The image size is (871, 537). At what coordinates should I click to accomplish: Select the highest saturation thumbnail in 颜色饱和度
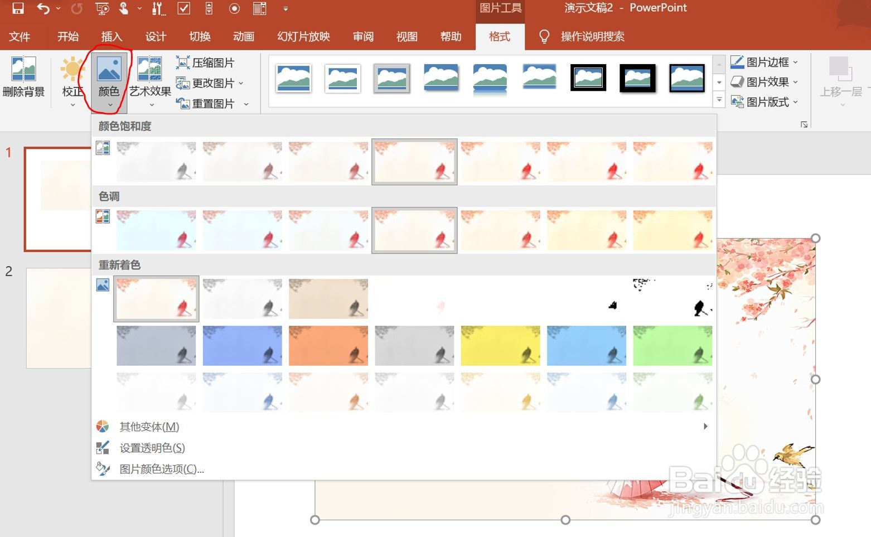coord(672,162)
